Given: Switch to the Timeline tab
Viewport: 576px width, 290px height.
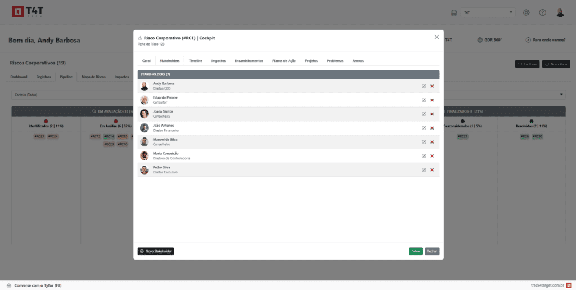Looking at the screenshot, I should 196,60.
